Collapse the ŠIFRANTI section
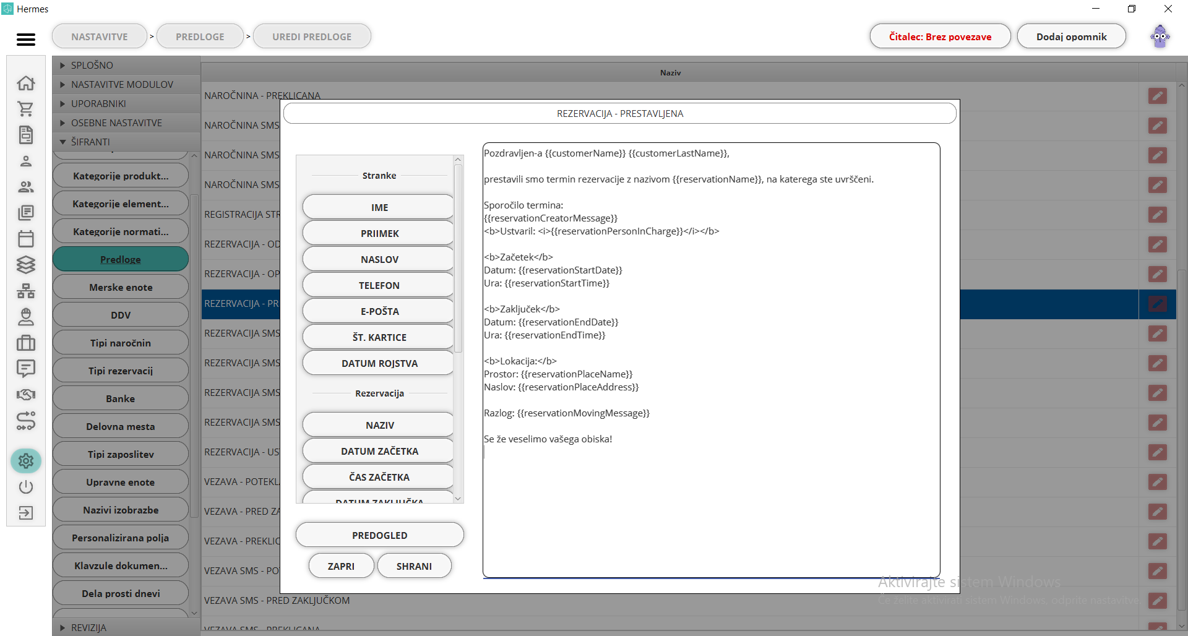1188x636 pixels. 126,142
